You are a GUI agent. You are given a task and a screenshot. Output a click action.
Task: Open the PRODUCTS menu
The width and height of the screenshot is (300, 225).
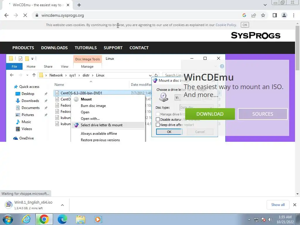click(x=23, y=48)
